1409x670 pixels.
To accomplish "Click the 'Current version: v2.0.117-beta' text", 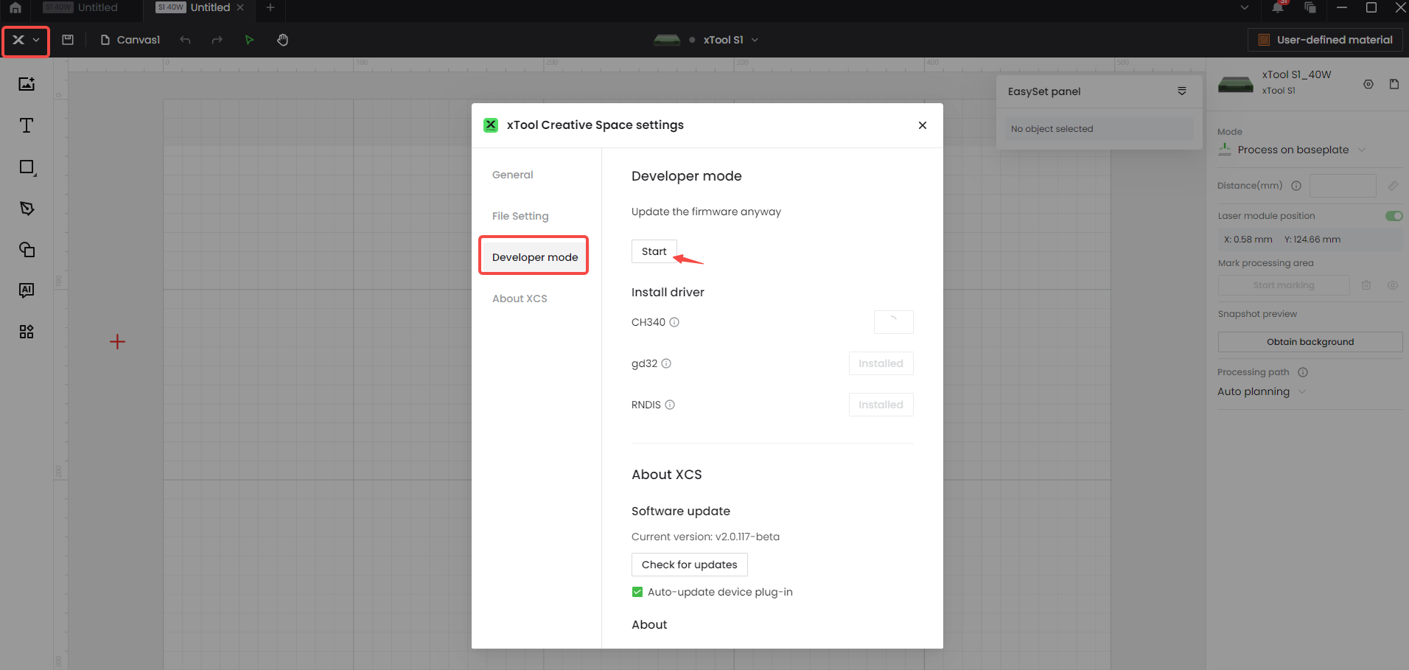I will coord(705,537).
